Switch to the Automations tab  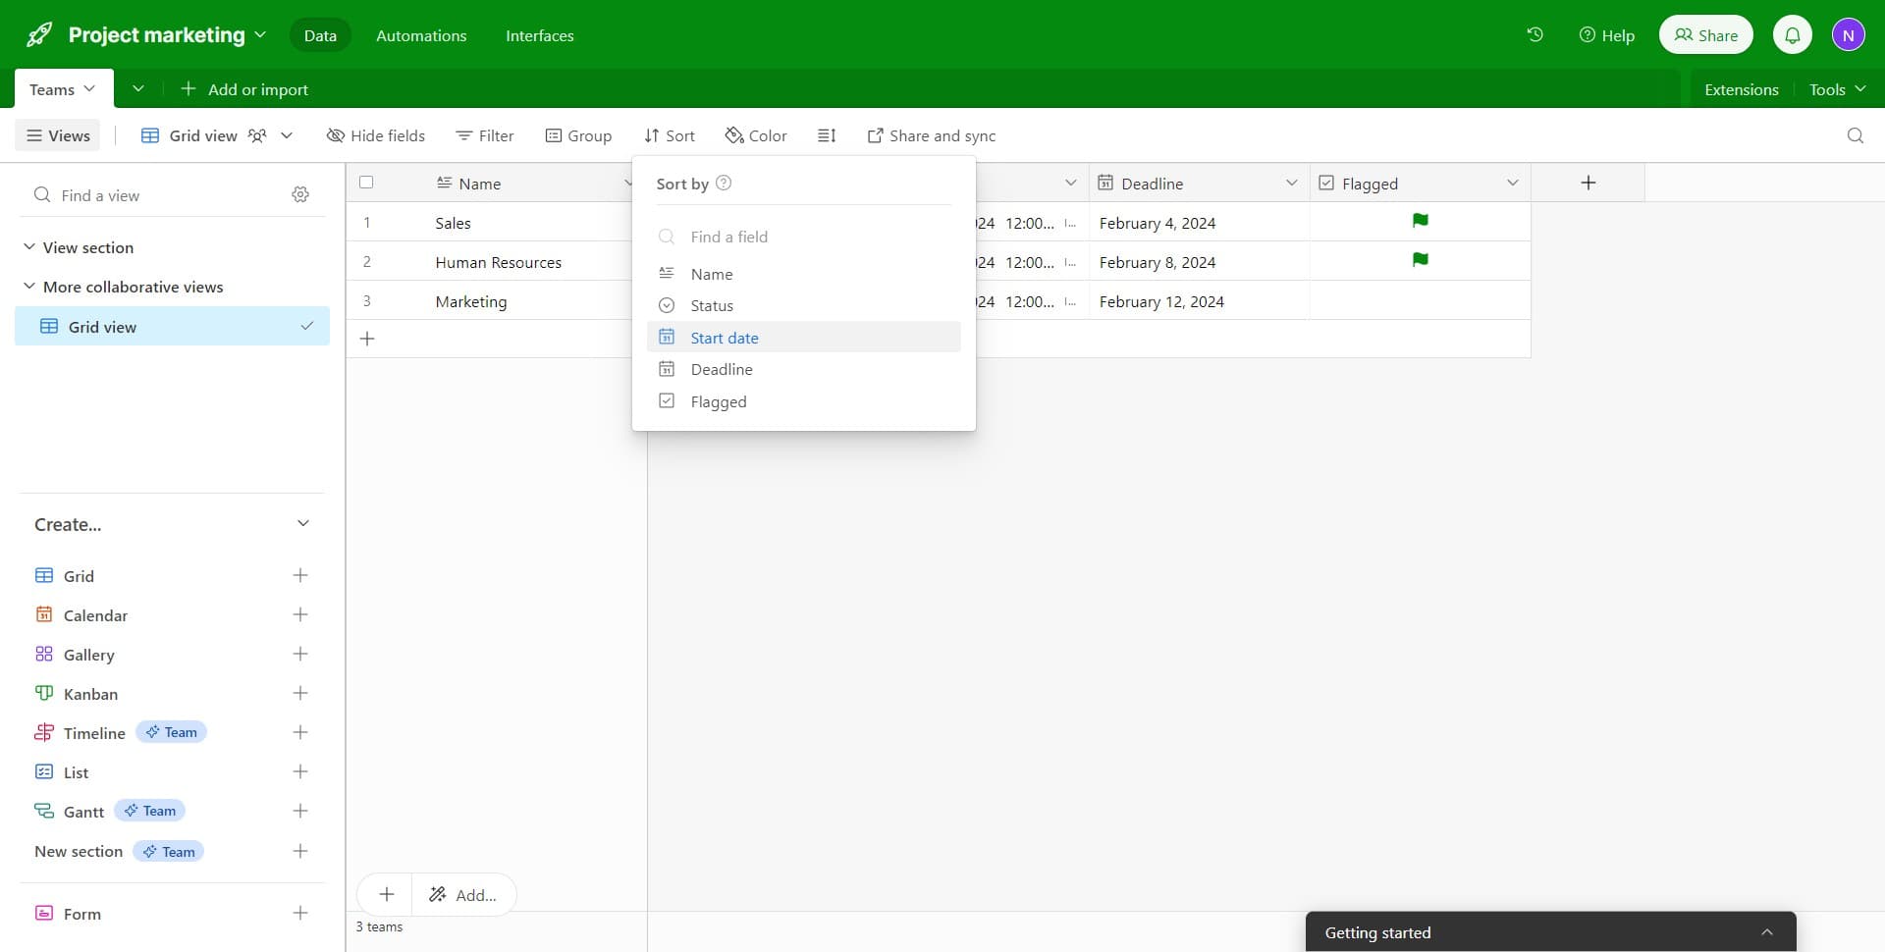pos(421,35)
